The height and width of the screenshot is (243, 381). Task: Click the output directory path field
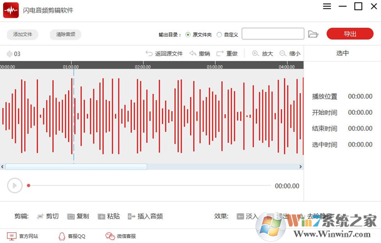[273, 34]
